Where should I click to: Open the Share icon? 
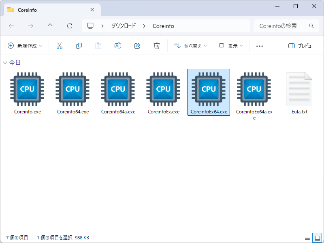pyautogui.click(x=137, y=46)
